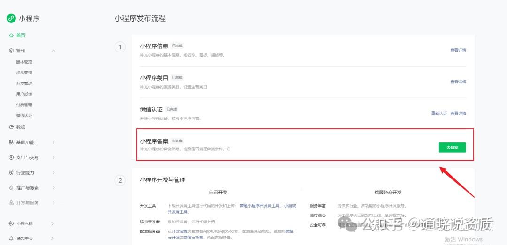
Task: Select 微信认证 sidebar submenu item
Action: click(24, 116)
